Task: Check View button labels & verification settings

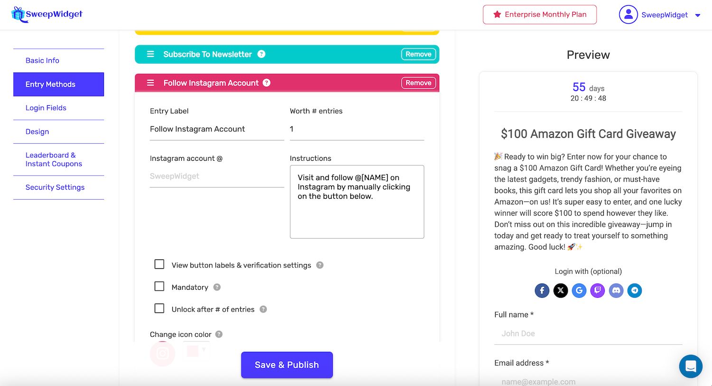Action: coord(159,264)
